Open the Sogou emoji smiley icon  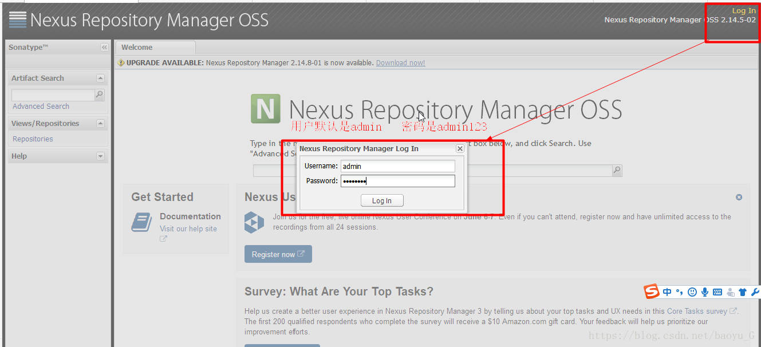pyautogui.click(x=692, y=292)
